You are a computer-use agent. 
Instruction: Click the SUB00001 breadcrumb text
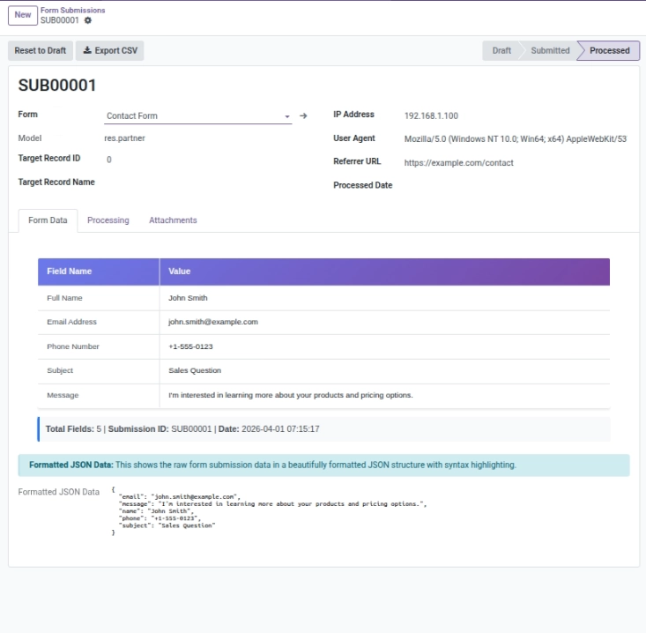59,20
